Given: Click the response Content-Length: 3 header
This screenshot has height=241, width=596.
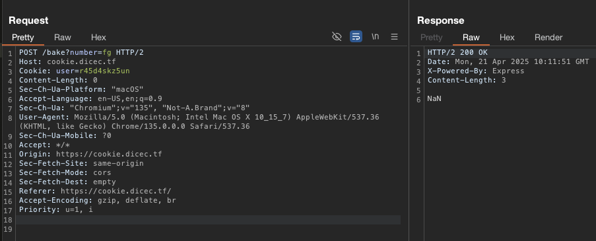Looking at the screenshot, I should point(467,80).
